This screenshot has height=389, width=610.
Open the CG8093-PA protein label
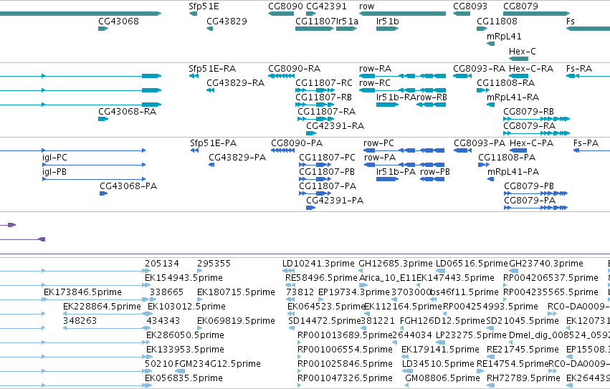coord(480,143)
